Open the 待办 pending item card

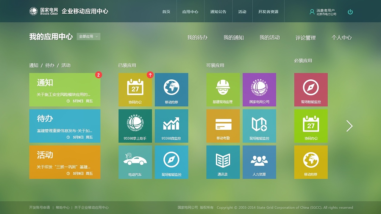pyautogui.click(x=65, y=126)
